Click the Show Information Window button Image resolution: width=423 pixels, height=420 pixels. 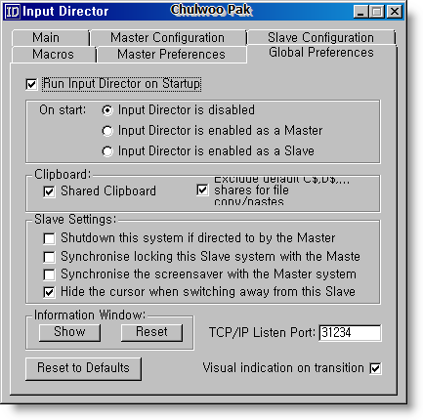[69, 332]
